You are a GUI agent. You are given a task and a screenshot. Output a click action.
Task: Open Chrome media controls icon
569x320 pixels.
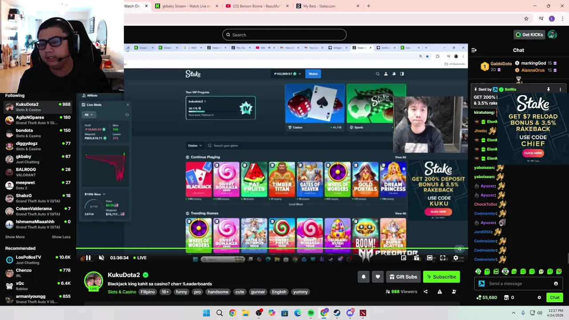pos(541,19)
